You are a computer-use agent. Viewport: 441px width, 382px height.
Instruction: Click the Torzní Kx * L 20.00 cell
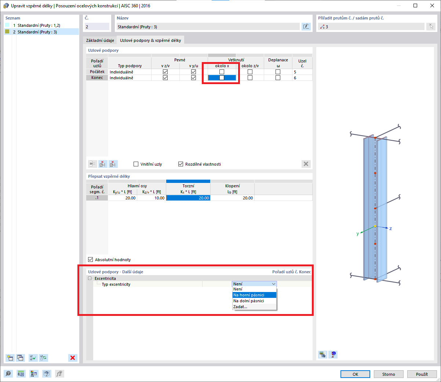(x=188, y=198)
